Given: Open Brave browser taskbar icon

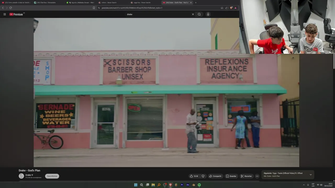Looking at the screenshot, I should [170, 185].
